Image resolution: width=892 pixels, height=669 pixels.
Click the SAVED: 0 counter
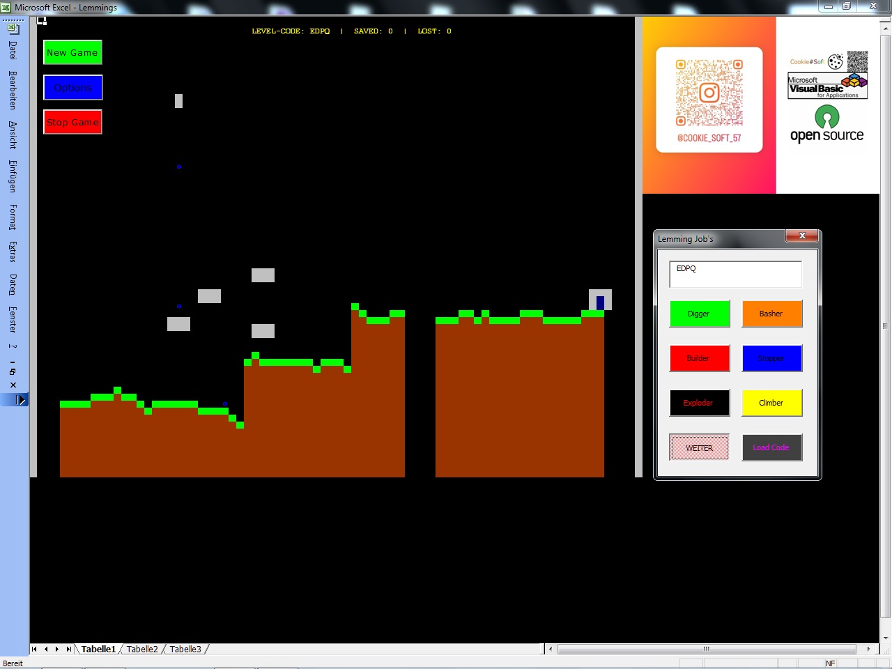(374, 31)
